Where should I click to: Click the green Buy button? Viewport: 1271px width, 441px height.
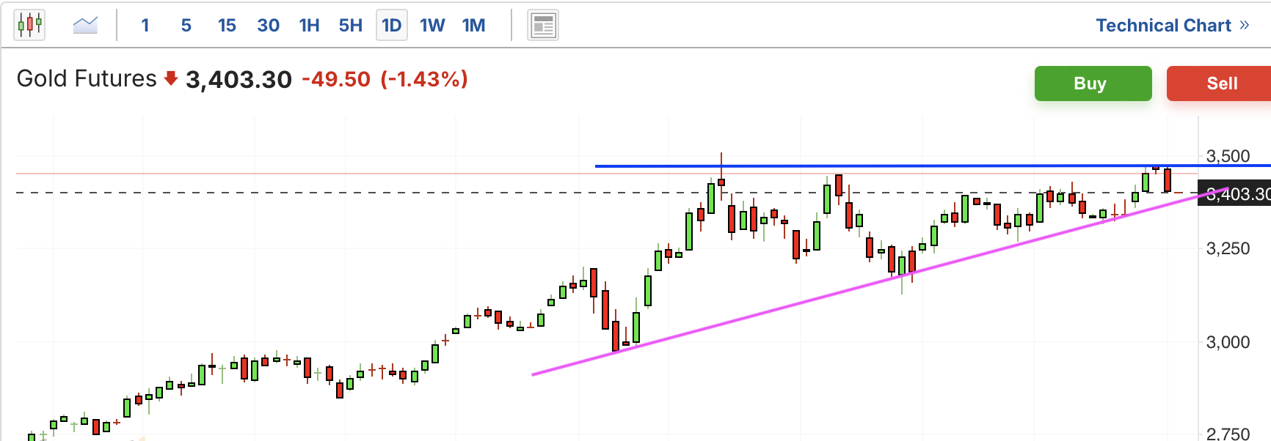click(x=1093, y=84)
